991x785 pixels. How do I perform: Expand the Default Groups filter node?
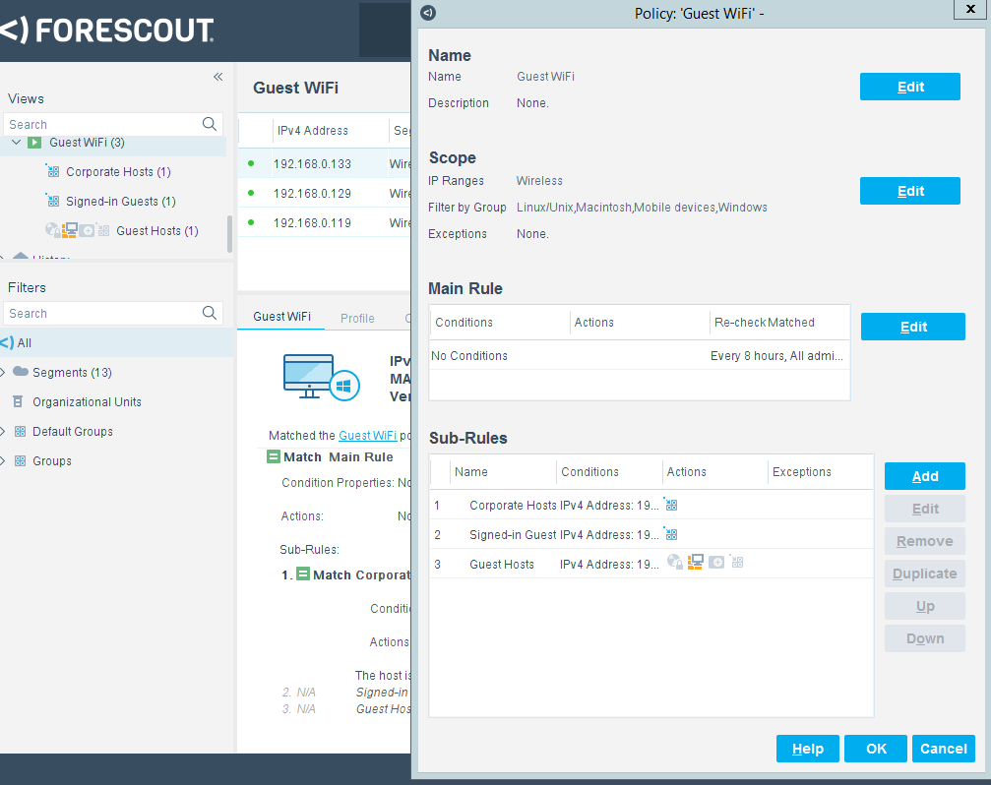point(3,432)
